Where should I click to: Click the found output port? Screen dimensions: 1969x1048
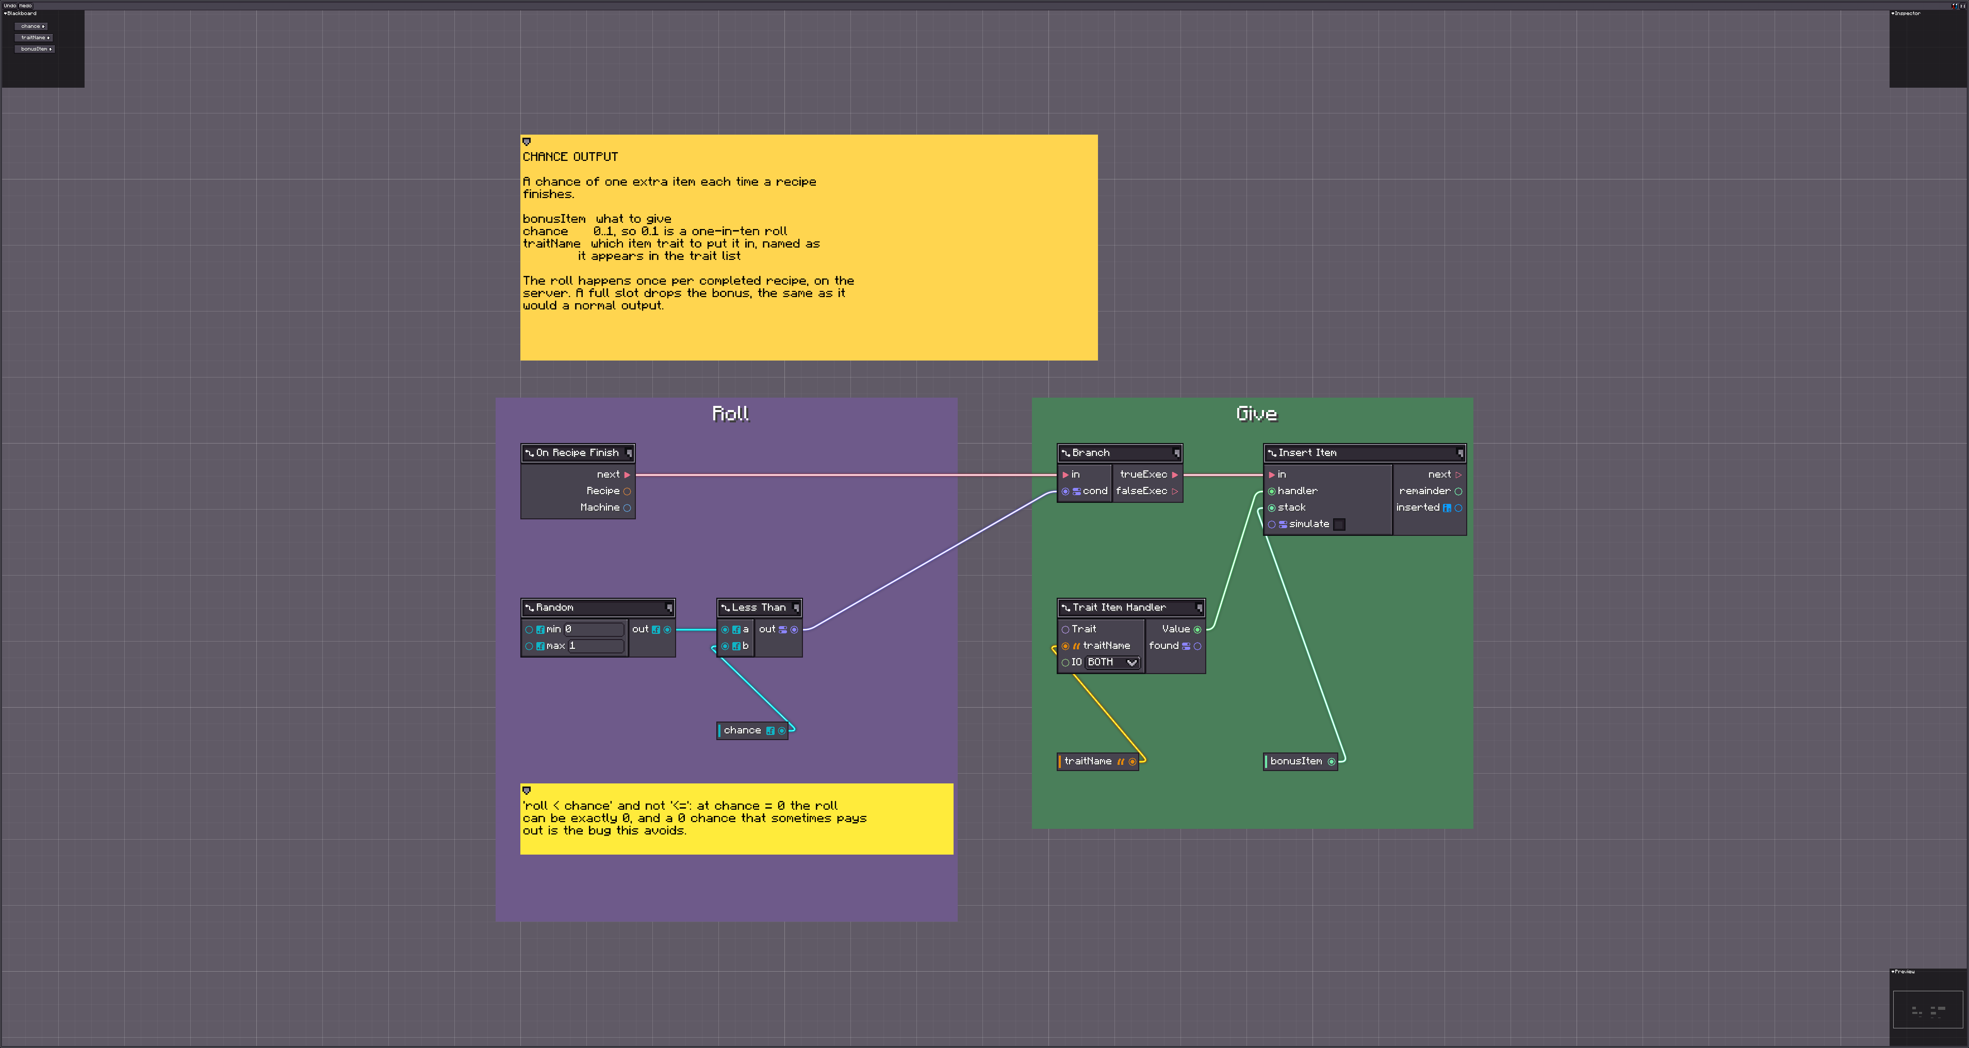pos(1197,647)
